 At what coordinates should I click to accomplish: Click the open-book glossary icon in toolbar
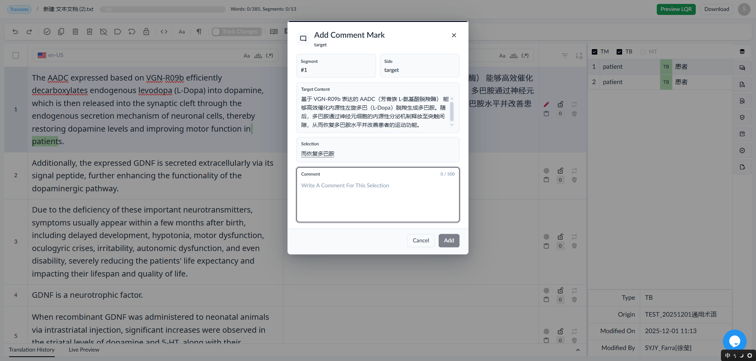[274, 32]
